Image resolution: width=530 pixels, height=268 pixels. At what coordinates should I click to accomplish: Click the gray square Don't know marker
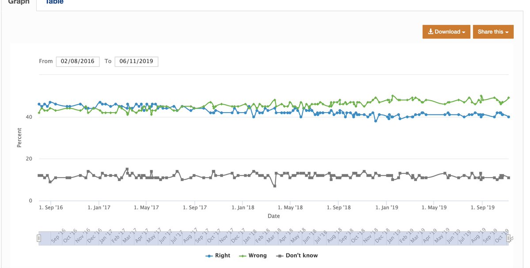pyautogui.click(x=280, y=256)
